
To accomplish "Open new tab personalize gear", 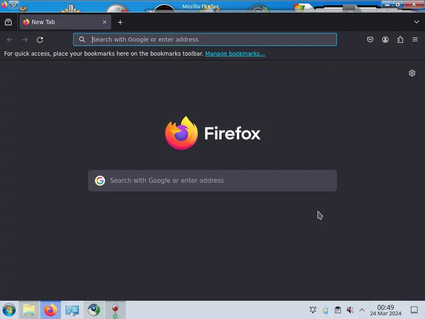I will (412, 73).
